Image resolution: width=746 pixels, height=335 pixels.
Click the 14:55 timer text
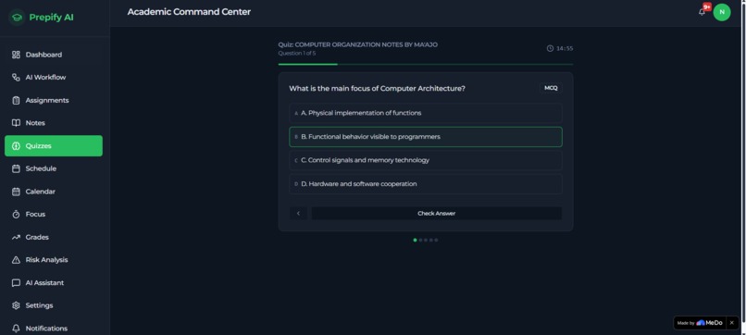coord(565,48)
